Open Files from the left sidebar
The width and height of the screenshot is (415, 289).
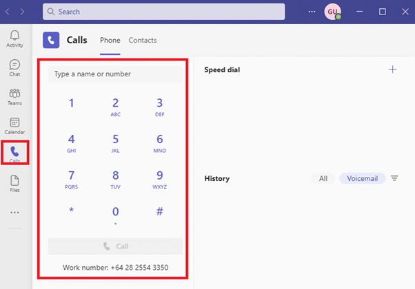(14, 183)
